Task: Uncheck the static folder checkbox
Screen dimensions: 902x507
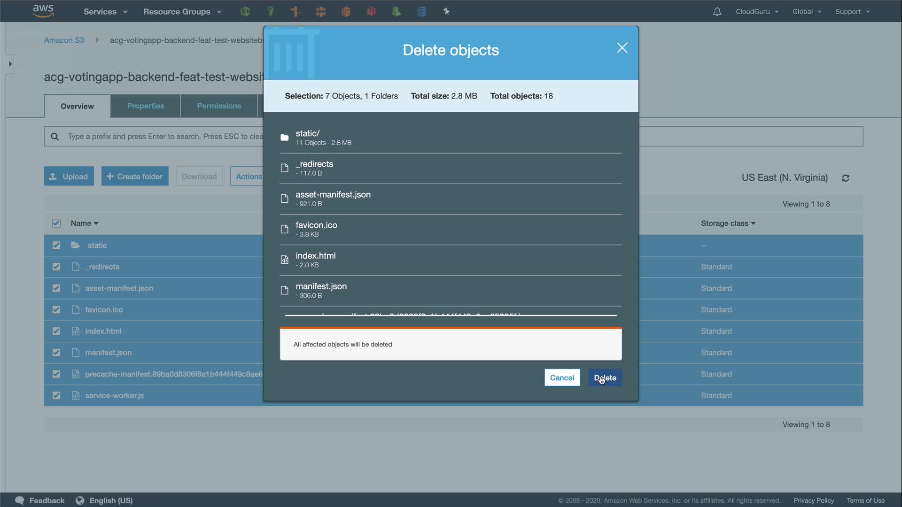Action: 56,245
